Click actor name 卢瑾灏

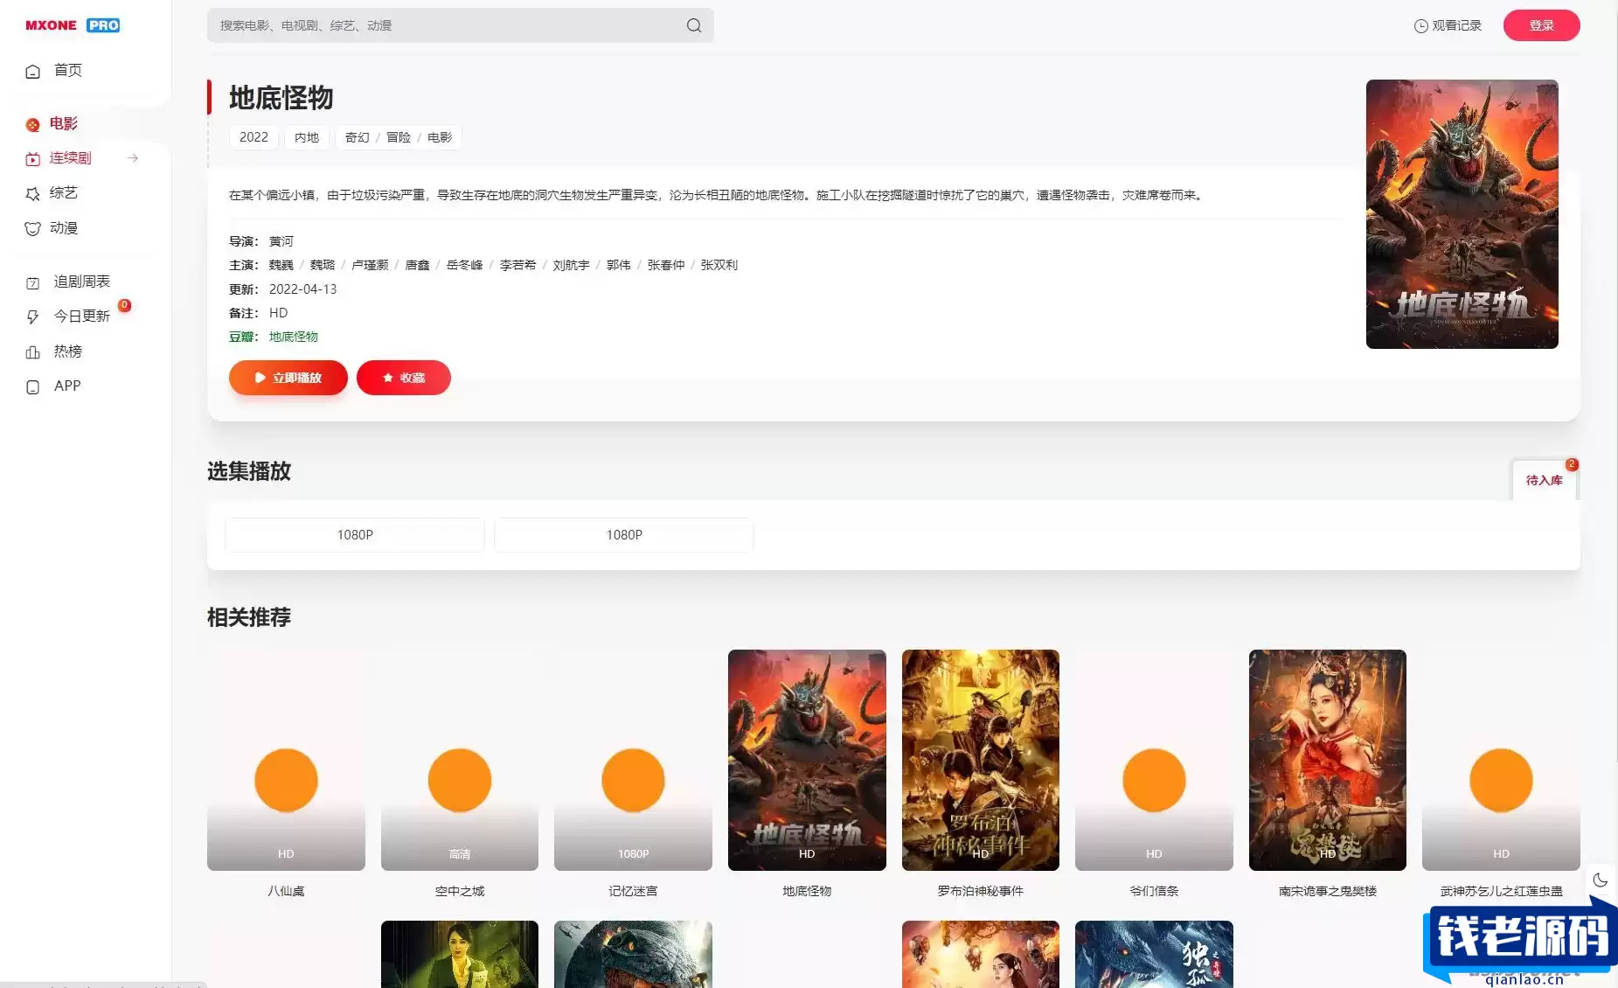point(370,265)
